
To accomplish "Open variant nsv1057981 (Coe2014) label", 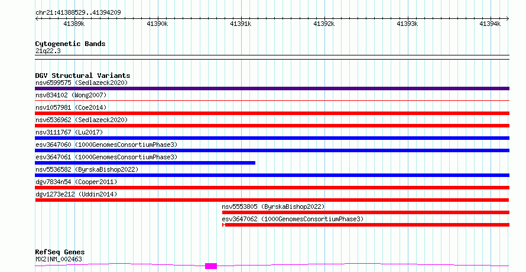I will pos(71,107).
